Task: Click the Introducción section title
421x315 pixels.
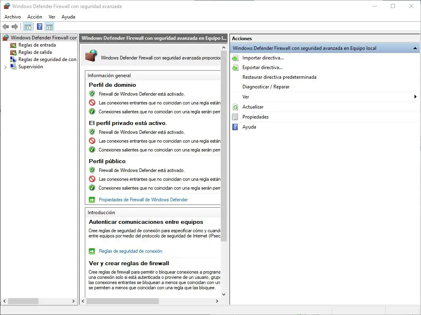Action: 101,213
